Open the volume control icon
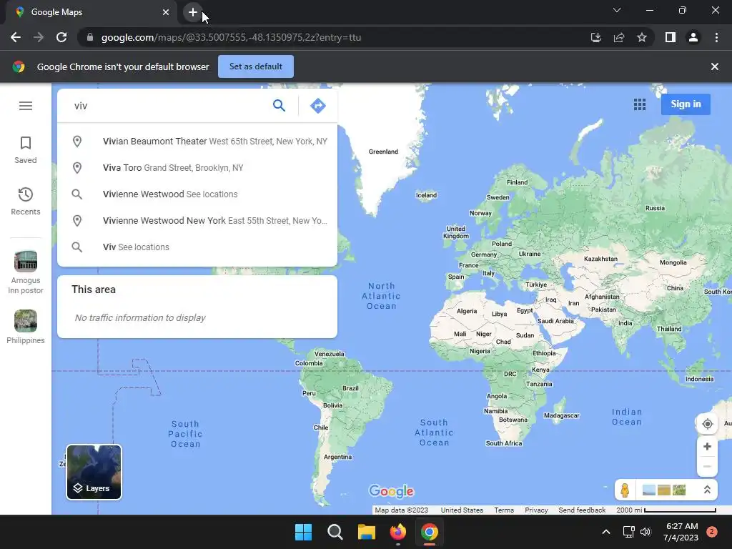This screenshot has width=732, height=549. pos(646,532)
